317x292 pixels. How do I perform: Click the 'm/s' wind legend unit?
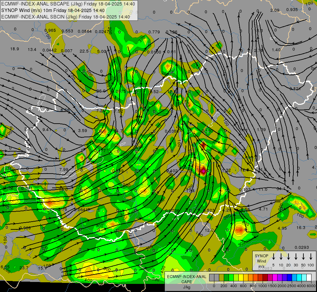pos(261,266)
